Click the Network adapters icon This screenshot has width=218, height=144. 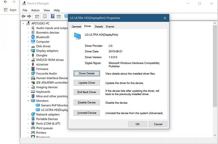[33, 114]
